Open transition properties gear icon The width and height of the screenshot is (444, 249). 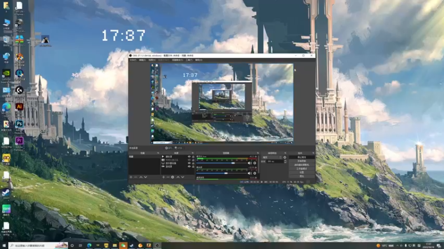pos(285,157)
